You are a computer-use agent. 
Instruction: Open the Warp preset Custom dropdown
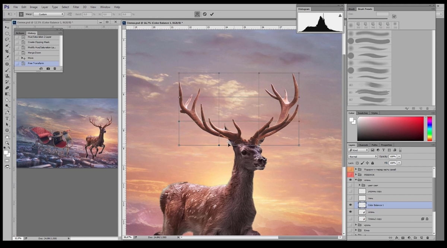click(x=48, y=14)
